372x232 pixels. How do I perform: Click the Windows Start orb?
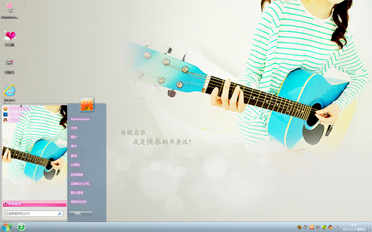coord(7,227)
